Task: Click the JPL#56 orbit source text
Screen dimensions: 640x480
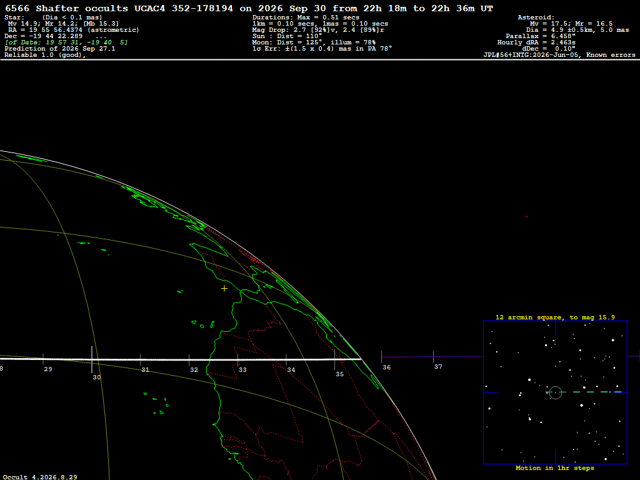Action: coord(559,55)
